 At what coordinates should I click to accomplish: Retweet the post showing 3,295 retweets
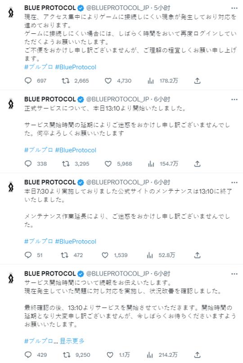(66, 164)
